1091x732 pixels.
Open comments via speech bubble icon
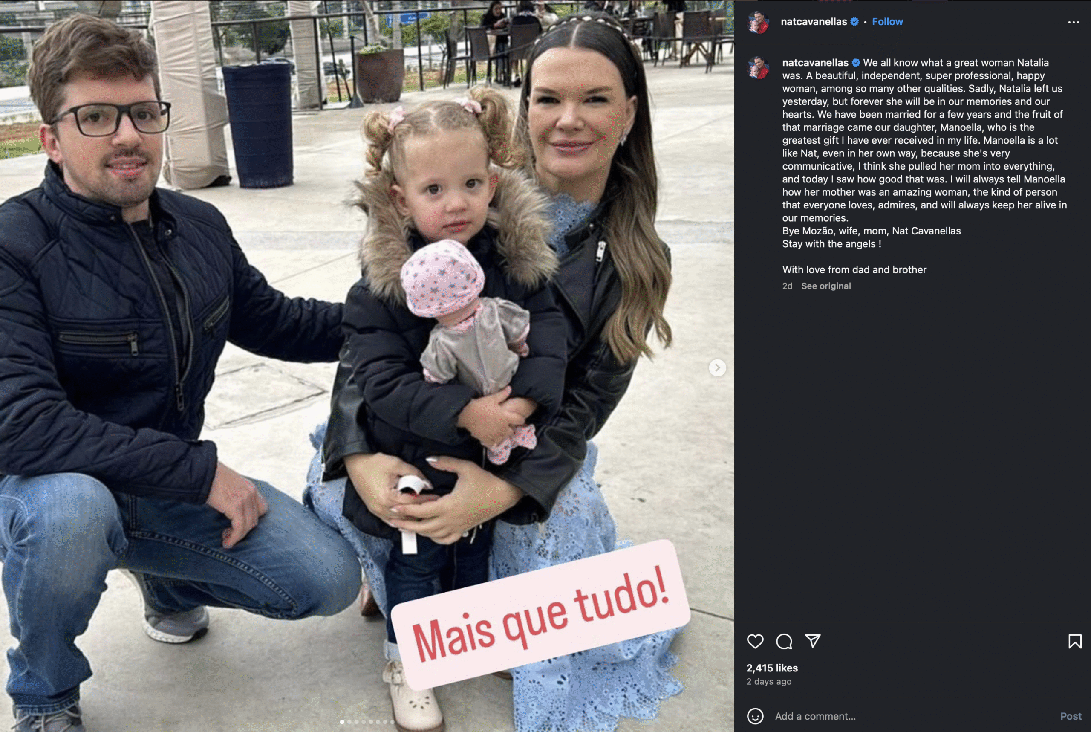(x=784, y=641)
